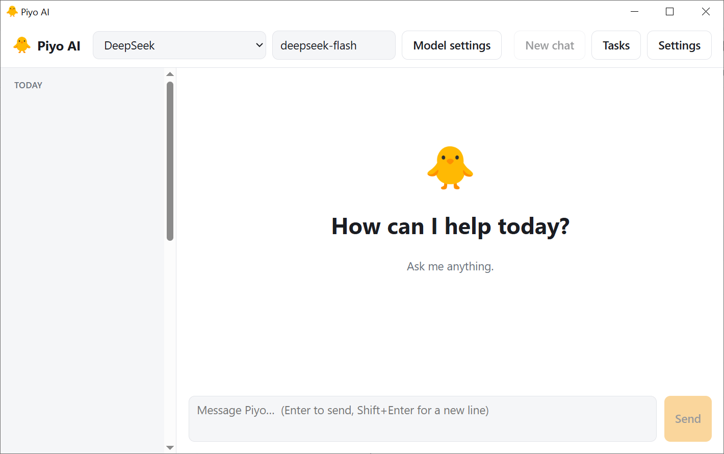Maximize the Piyo AI window
Image resolution: width=724 pixels, height=454 pixels.
(670, 12)
